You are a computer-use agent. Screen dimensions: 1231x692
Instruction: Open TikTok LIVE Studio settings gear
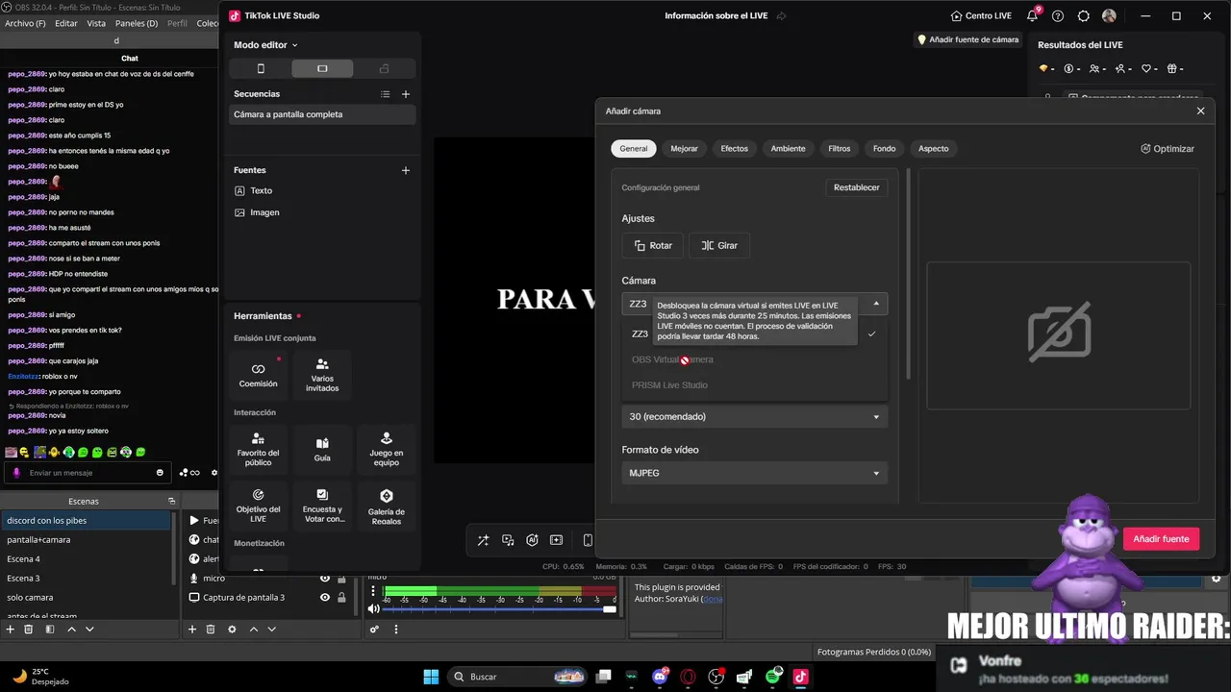tap(1084, 16)
